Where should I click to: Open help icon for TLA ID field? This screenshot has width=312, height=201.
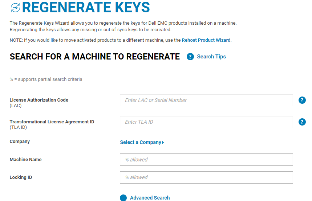tap(302, 122)
